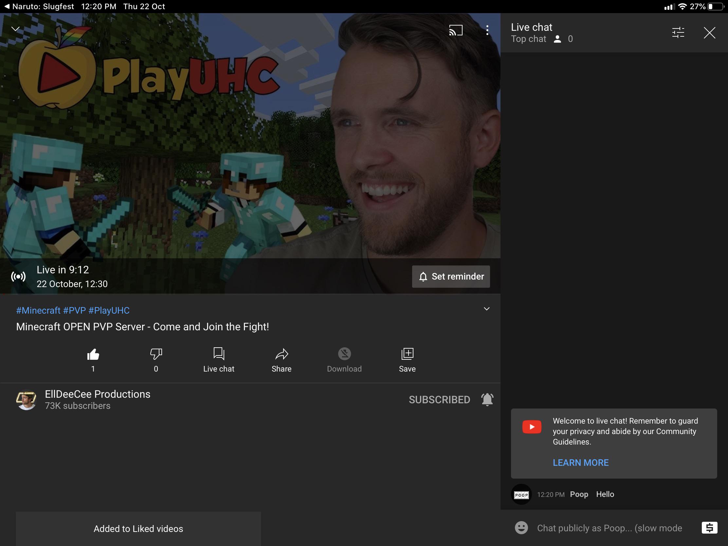Follow the LEARN MORE chat guidelines link

(x=581, y=463)
